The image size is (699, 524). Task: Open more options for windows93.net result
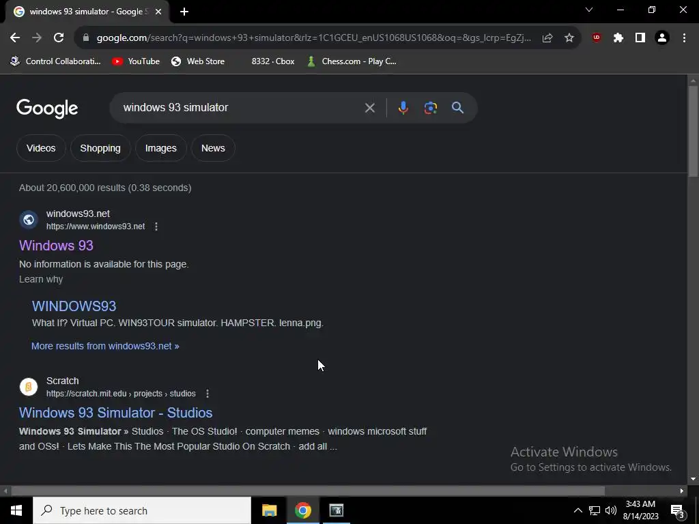pos(156,227)
